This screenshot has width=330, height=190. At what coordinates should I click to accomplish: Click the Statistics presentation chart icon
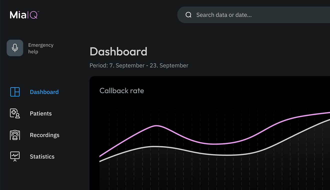coord(15,156)
